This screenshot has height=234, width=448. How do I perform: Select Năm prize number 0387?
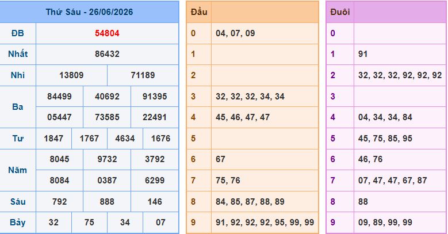[107, 181]
